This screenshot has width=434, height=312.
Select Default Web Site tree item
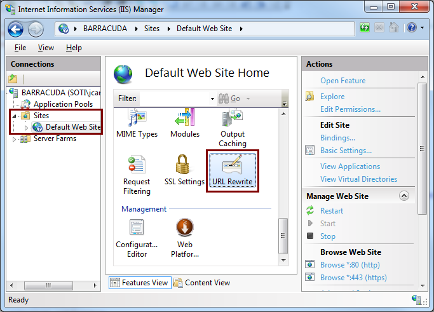tap(73, 127)
